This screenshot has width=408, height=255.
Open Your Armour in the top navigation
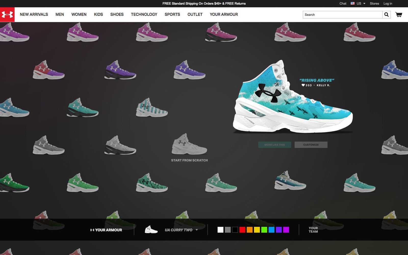click(x=224, y=15)
